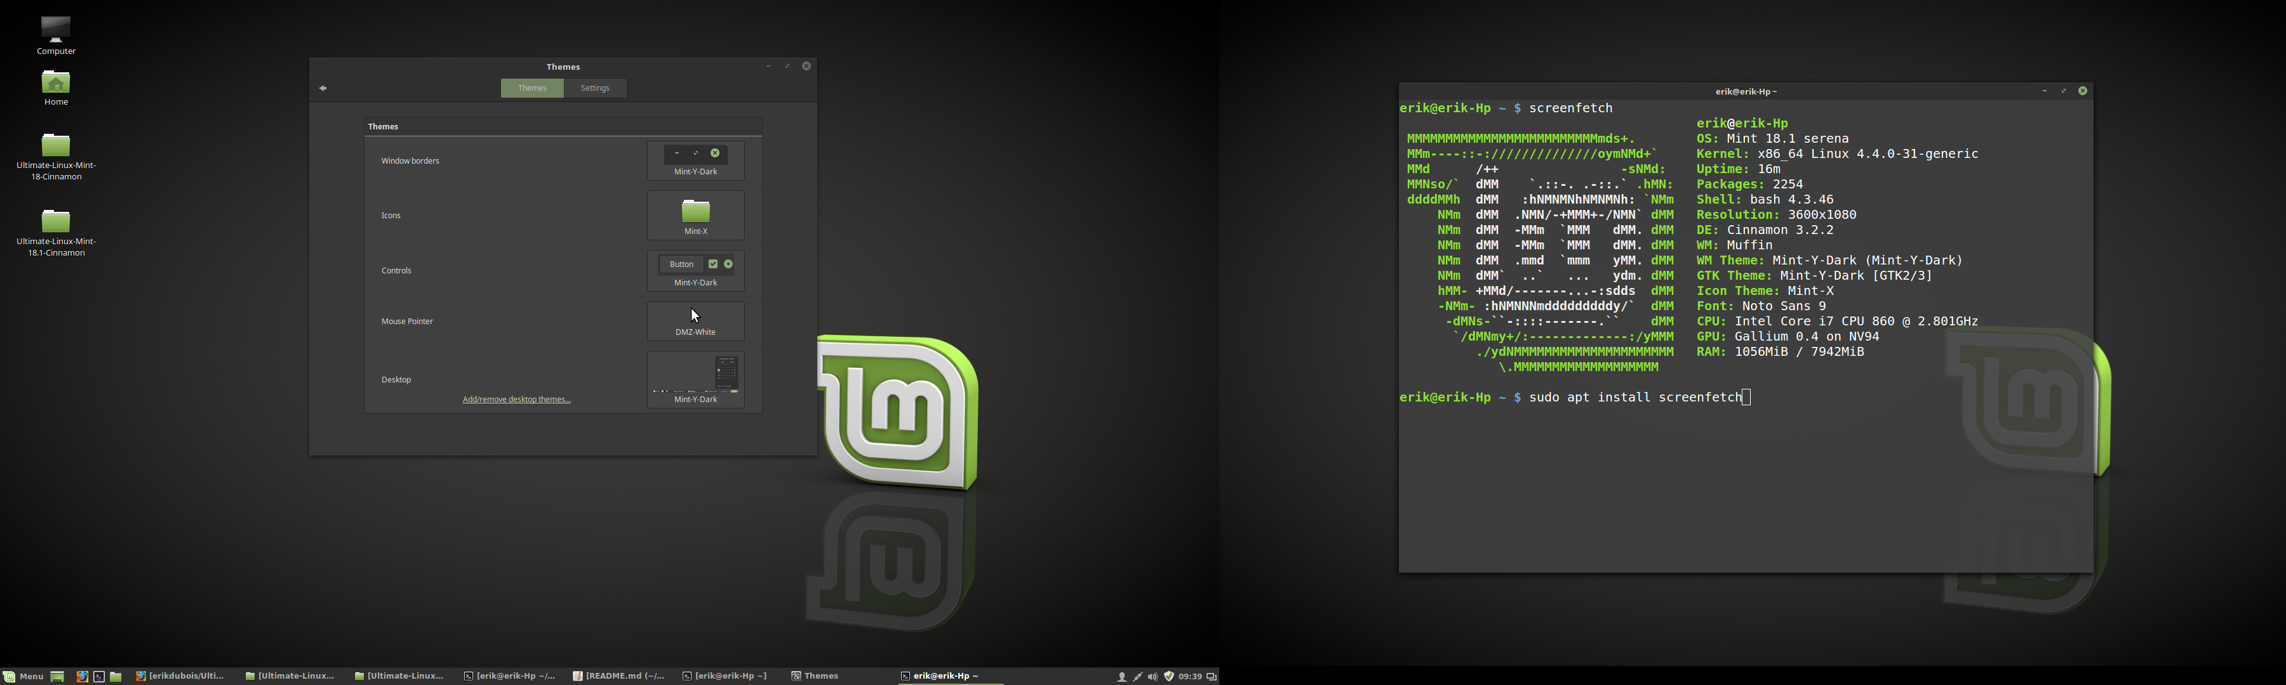Minimize the terminal window
2286x685 pixels.
2045,91
